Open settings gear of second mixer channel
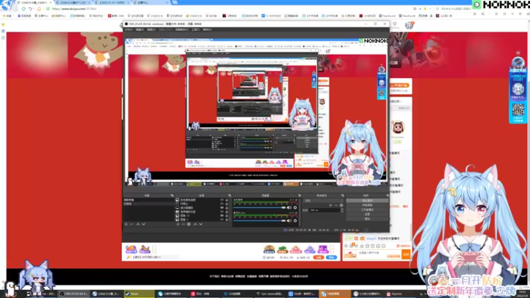 tap(295, 221)
